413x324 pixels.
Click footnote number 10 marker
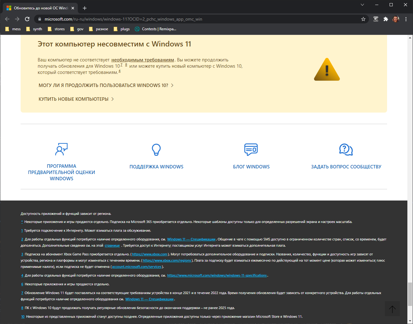tap(23, 317)
